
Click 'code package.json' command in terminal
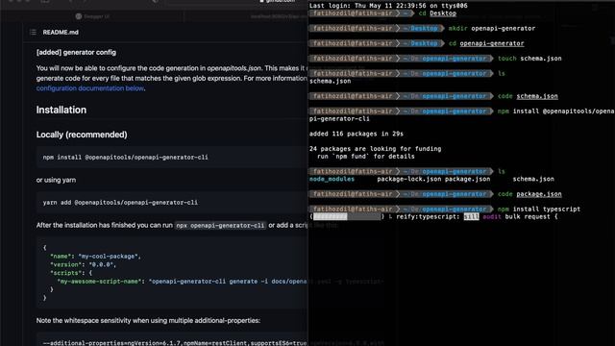pyautogui.click(x=529, y=194)
